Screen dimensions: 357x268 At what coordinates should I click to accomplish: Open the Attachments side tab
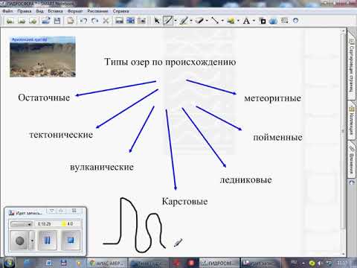pyautogui.click(x=352, y=160)
